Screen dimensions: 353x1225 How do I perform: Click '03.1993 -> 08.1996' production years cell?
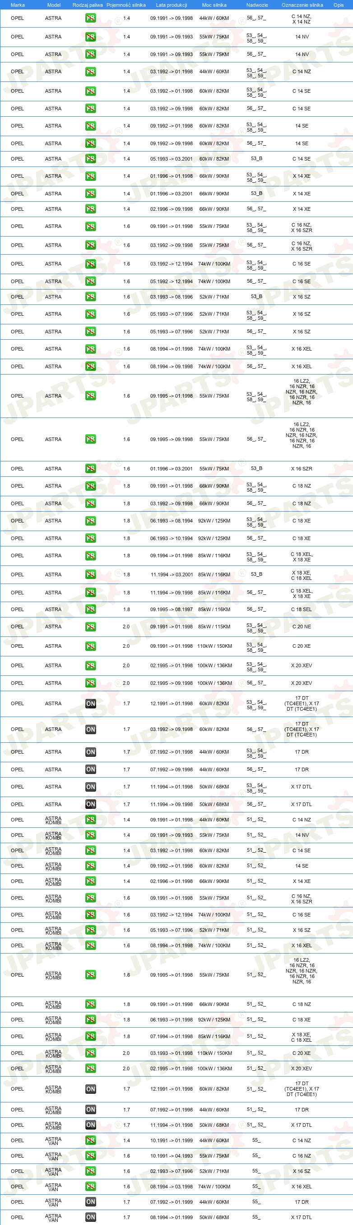coord(172,297)
